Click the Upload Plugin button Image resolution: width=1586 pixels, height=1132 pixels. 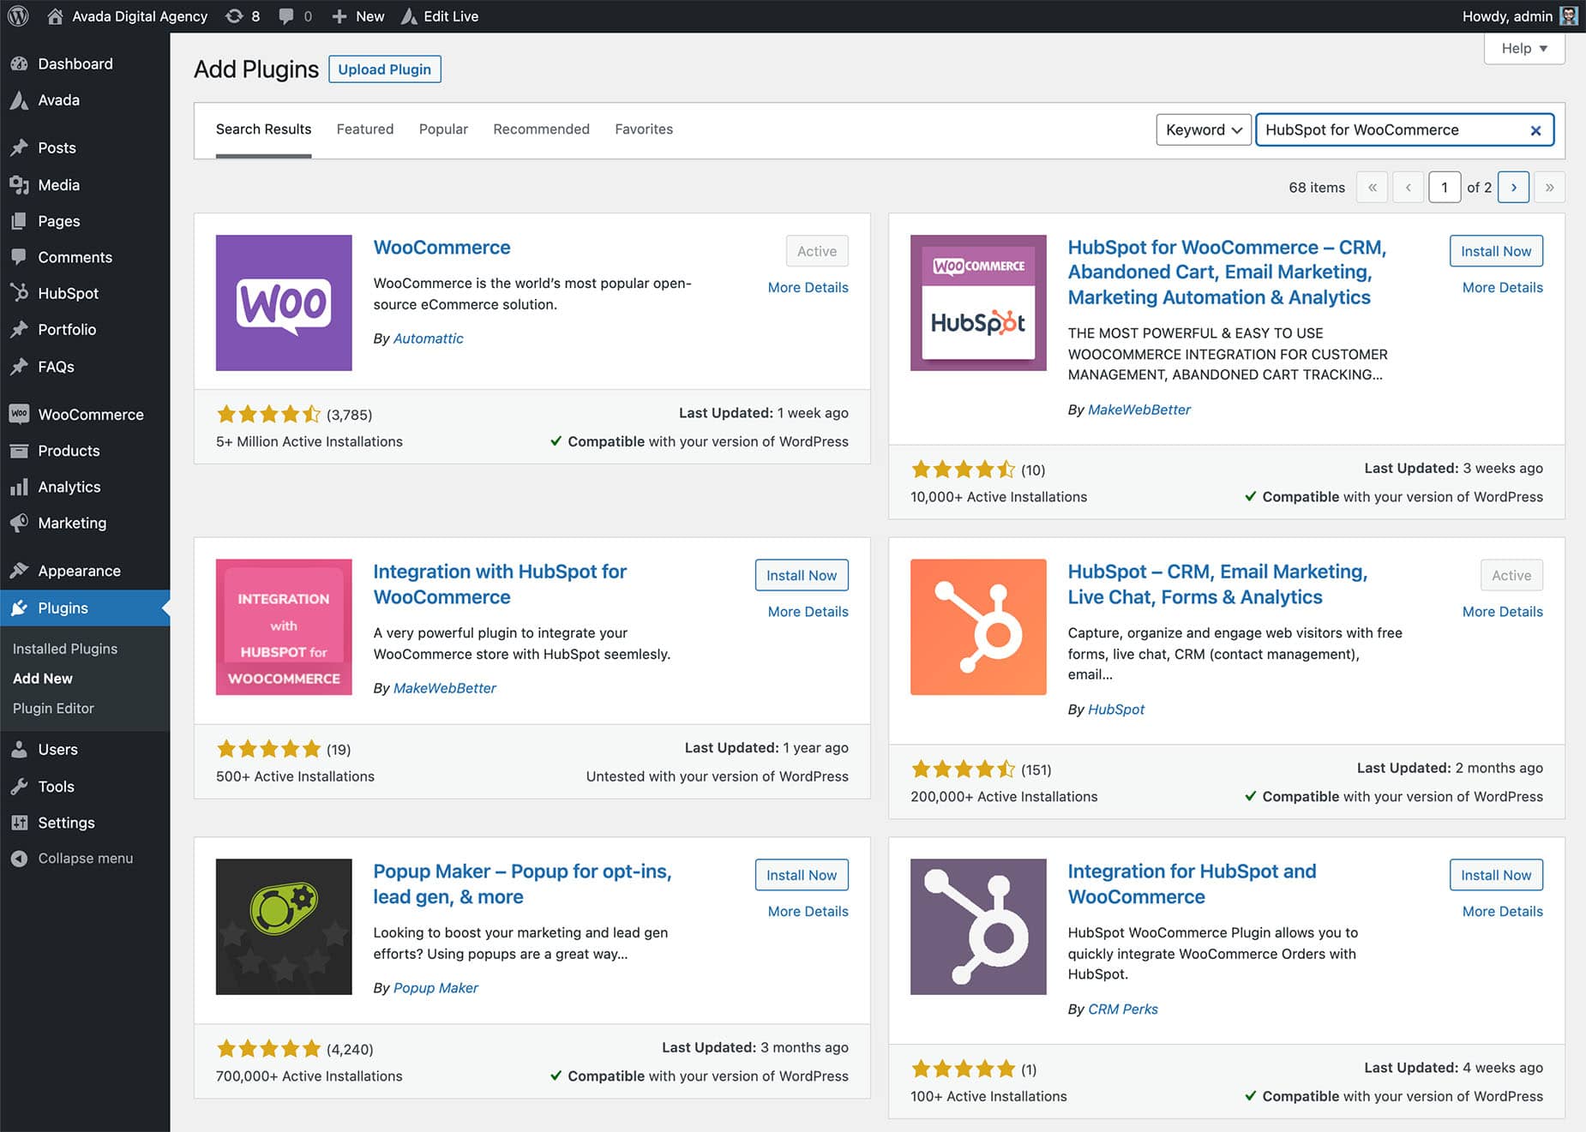(384, 69)
